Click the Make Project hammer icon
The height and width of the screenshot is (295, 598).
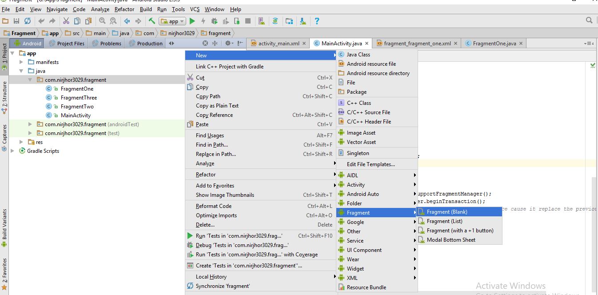coord(152,21)
